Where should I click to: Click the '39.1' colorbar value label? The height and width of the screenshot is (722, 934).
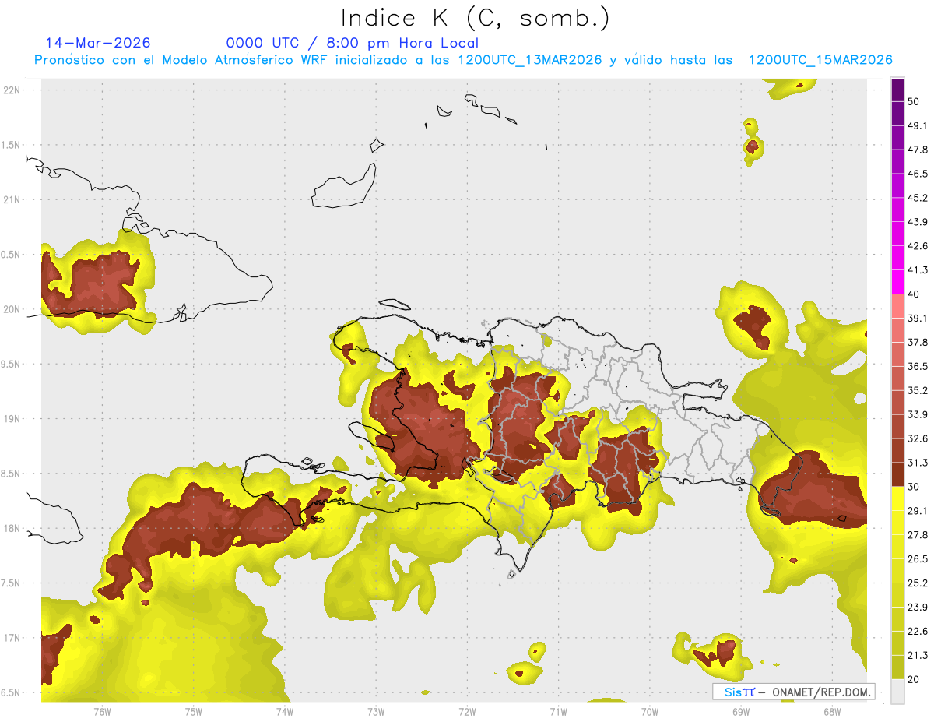click(x=918, y=318)
